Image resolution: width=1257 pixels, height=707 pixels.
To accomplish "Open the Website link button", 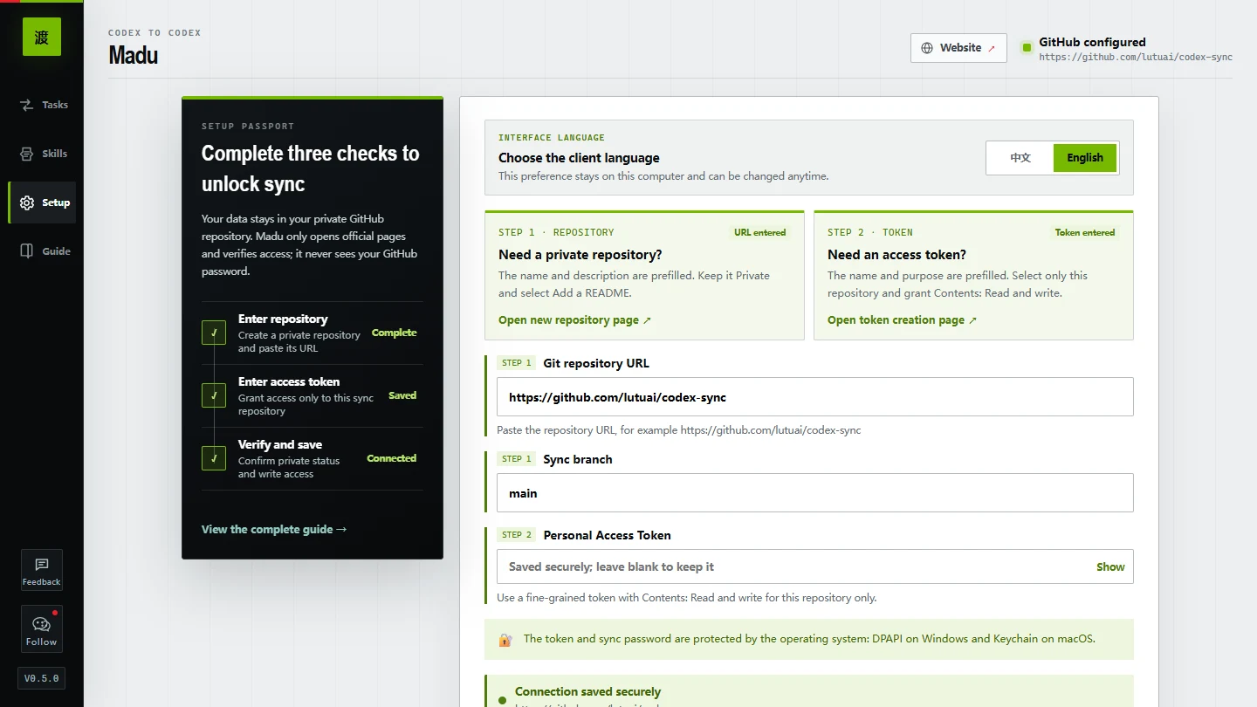I will (958, 48).
